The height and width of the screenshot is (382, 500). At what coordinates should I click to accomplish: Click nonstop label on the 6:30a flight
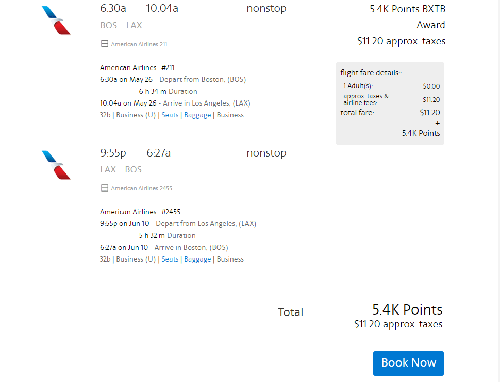[266, 9]
